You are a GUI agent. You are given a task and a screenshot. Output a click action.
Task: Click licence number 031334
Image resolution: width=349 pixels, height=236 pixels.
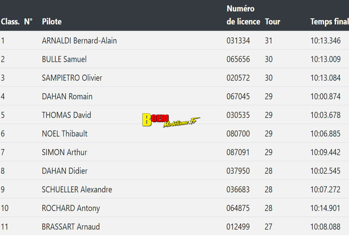coord(238,41)
